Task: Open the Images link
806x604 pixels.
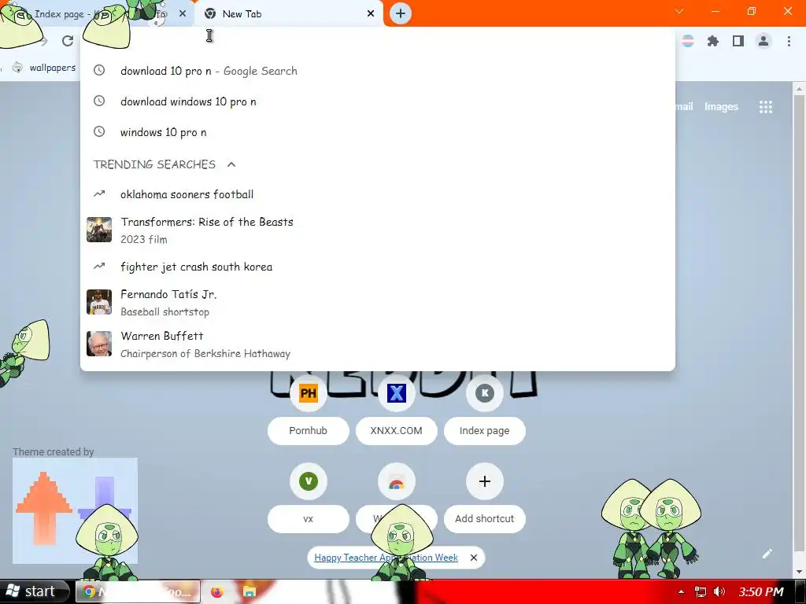Action: point(721,107)
